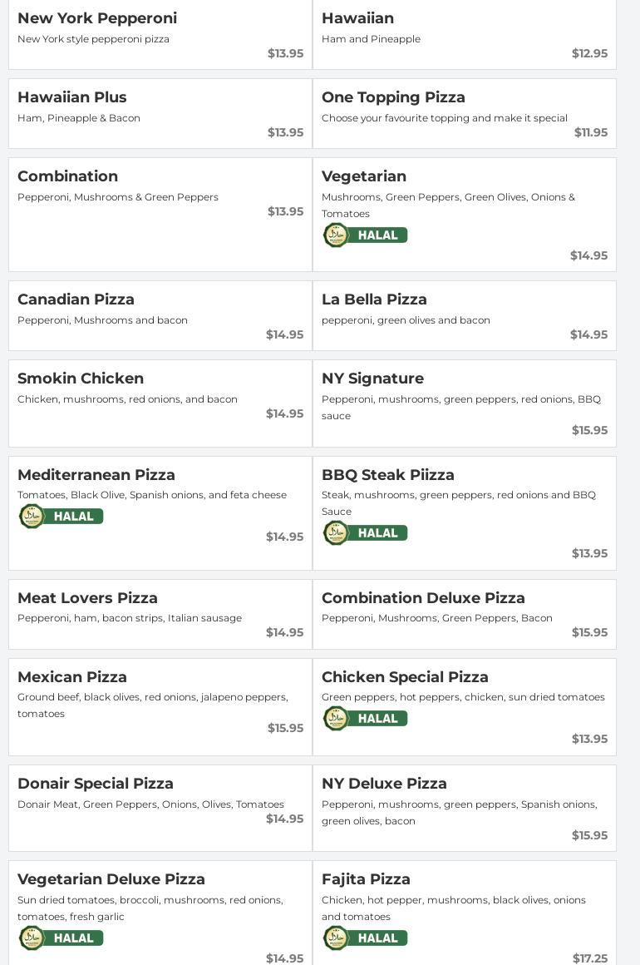The image size is (640, 965).
Task: Click Mexican Pizza heading
Action: point(72,677)
